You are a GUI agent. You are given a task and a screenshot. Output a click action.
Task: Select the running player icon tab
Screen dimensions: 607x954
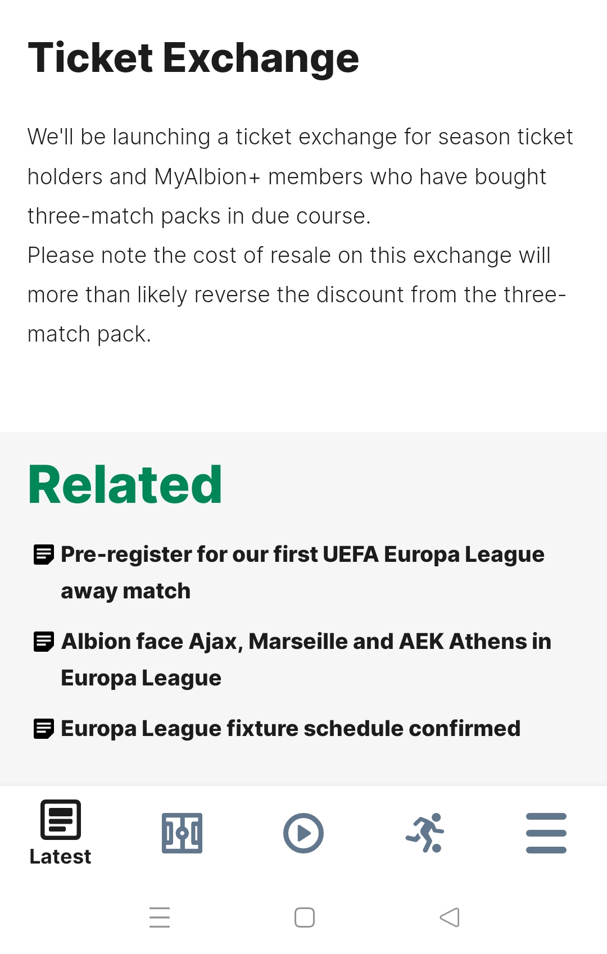coord(425,833)
